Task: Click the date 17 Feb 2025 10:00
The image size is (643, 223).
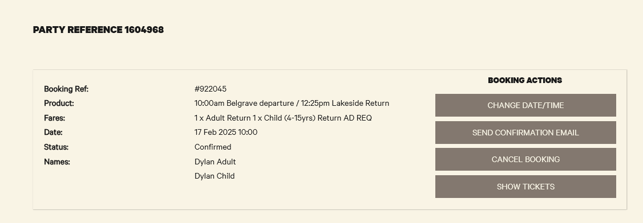Action: click(x=226, y=132)
